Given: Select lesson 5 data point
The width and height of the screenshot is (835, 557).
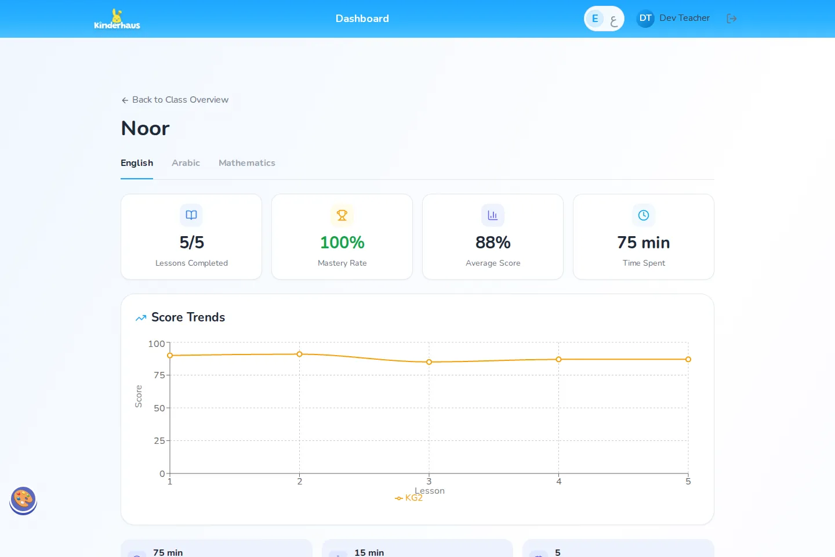Looking at the screenshot, I should 688,359.
